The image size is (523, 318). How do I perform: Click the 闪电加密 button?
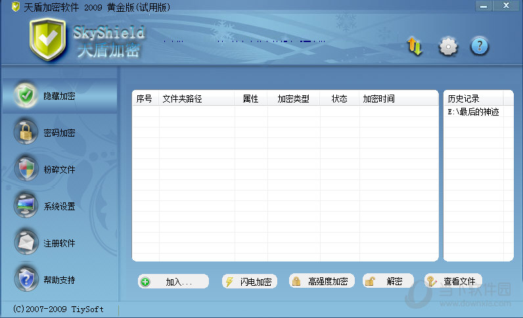tap(250, 282)
